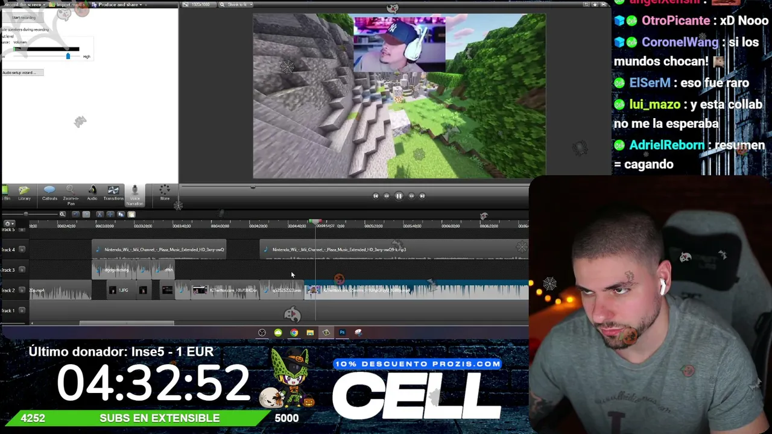Click the playhead marker on the timeline ruler
Viewport: 772px width, 434px height.
315,222
